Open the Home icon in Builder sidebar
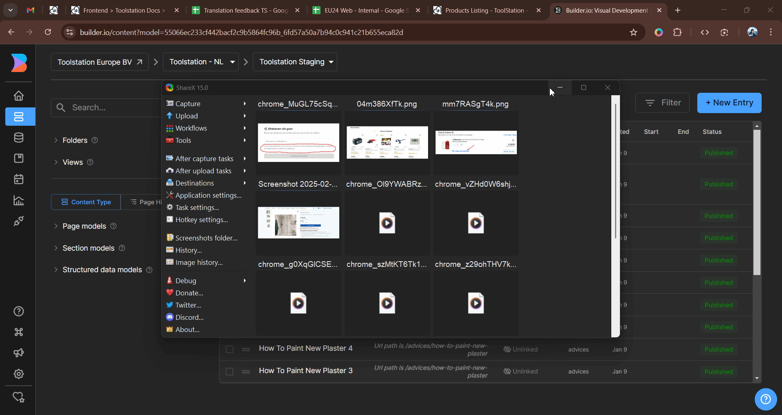 tap(19, 96)
